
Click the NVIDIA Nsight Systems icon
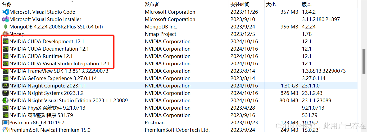pos(5,93)
